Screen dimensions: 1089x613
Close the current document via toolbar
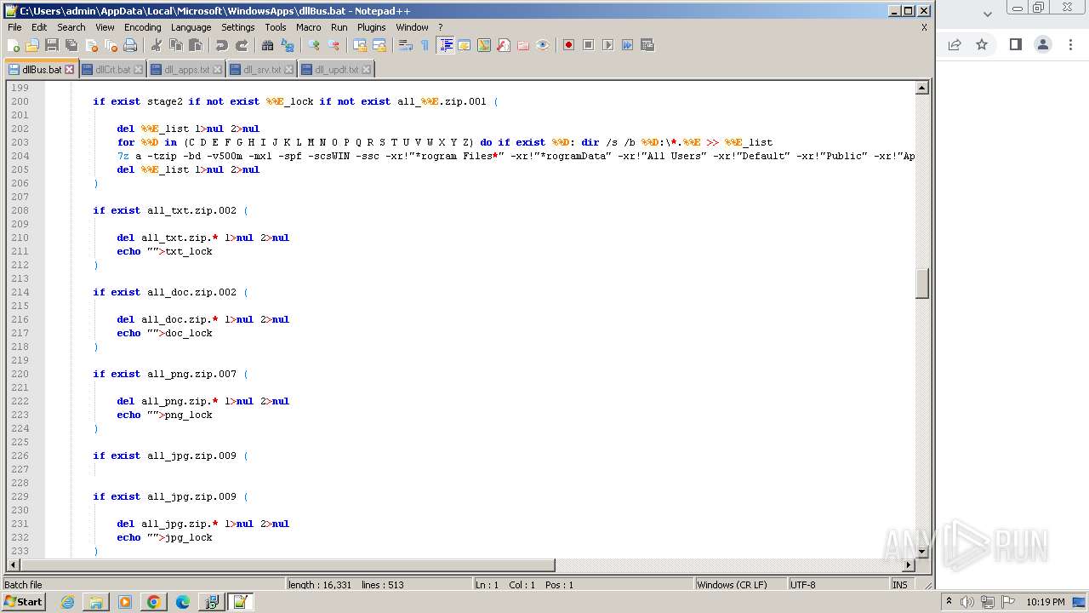91,45
